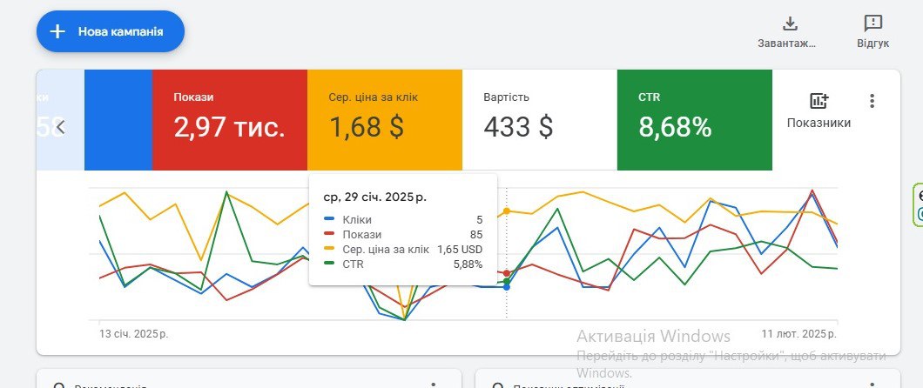The image size is (923, 388).
Task: Click the partially hidden leftmost light-blue card
Action: point(42,119)
